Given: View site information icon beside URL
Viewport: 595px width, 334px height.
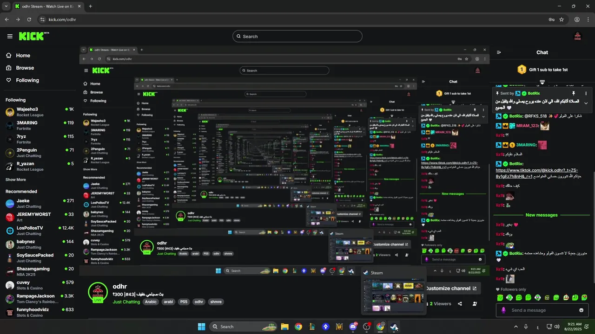Looking at the screenshot, I should [x=42, y=19].
